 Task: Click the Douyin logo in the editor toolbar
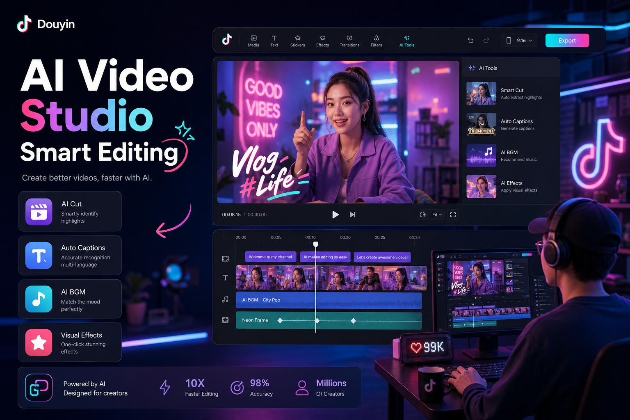pyautogui.click(x=227, y=39)
